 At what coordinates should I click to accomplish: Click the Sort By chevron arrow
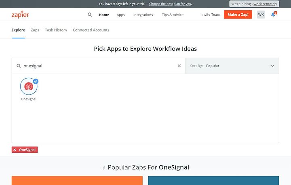coord(272,66)
